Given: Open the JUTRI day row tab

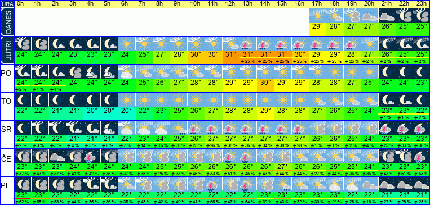Looking at the screenshot, I should (x=7, y=51).
